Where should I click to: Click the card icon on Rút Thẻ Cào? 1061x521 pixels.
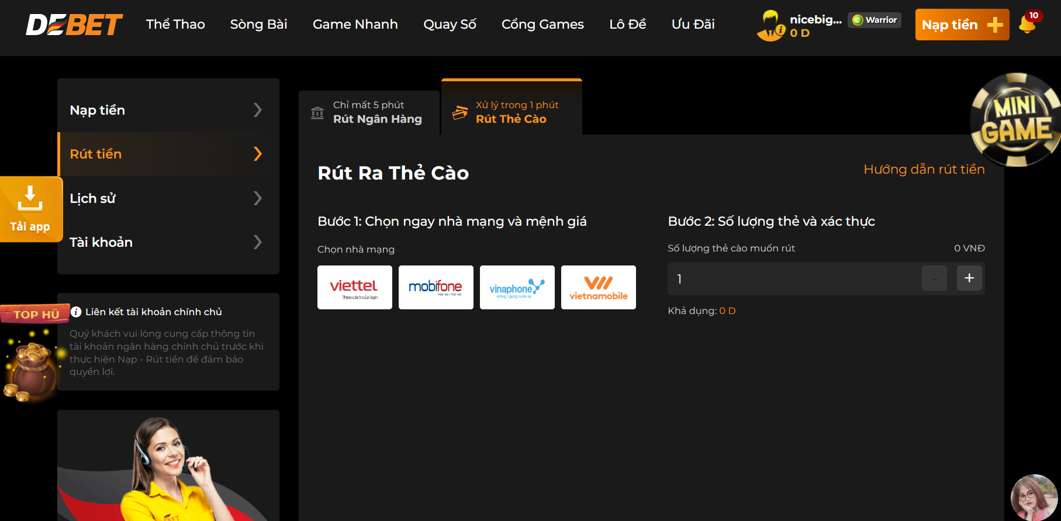[460, 112]
